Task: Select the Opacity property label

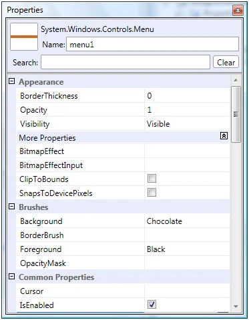Action: click(33, 110)
